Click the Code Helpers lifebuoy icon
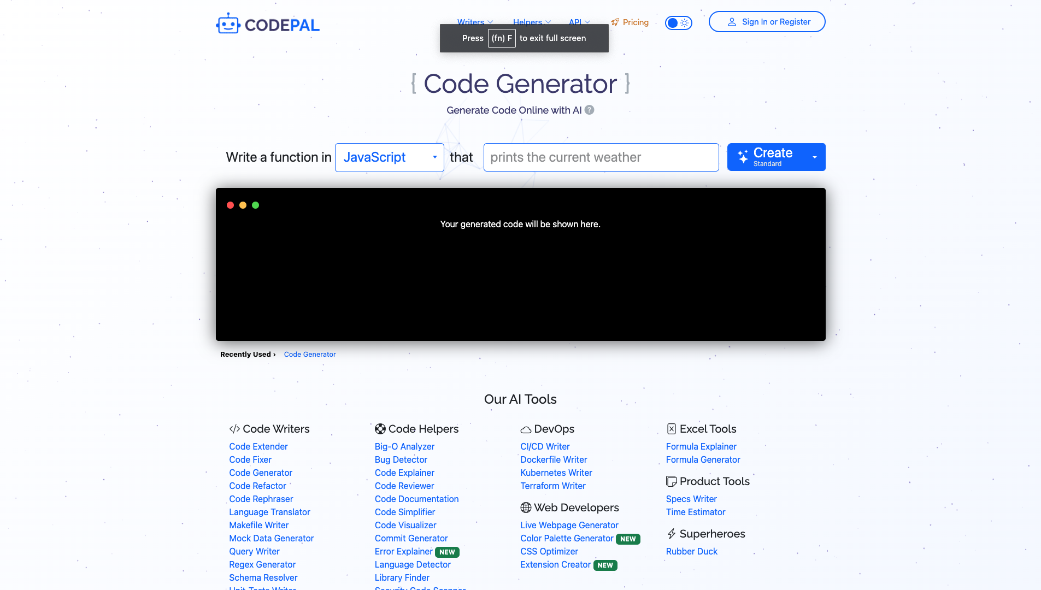 (380, 429)
